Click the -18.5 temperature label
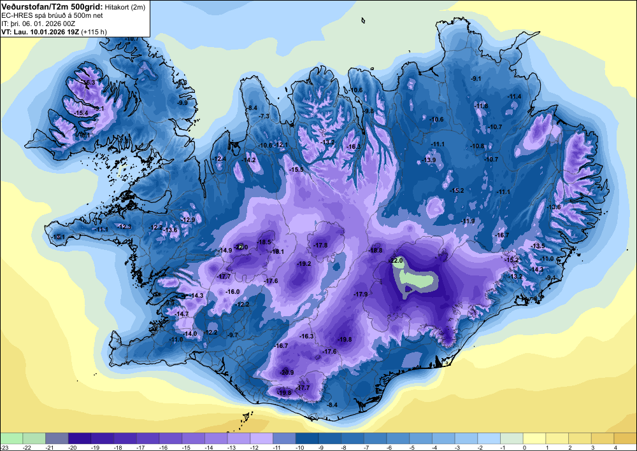The height and width of the screenshot is (451, 637). click(264, 242)
